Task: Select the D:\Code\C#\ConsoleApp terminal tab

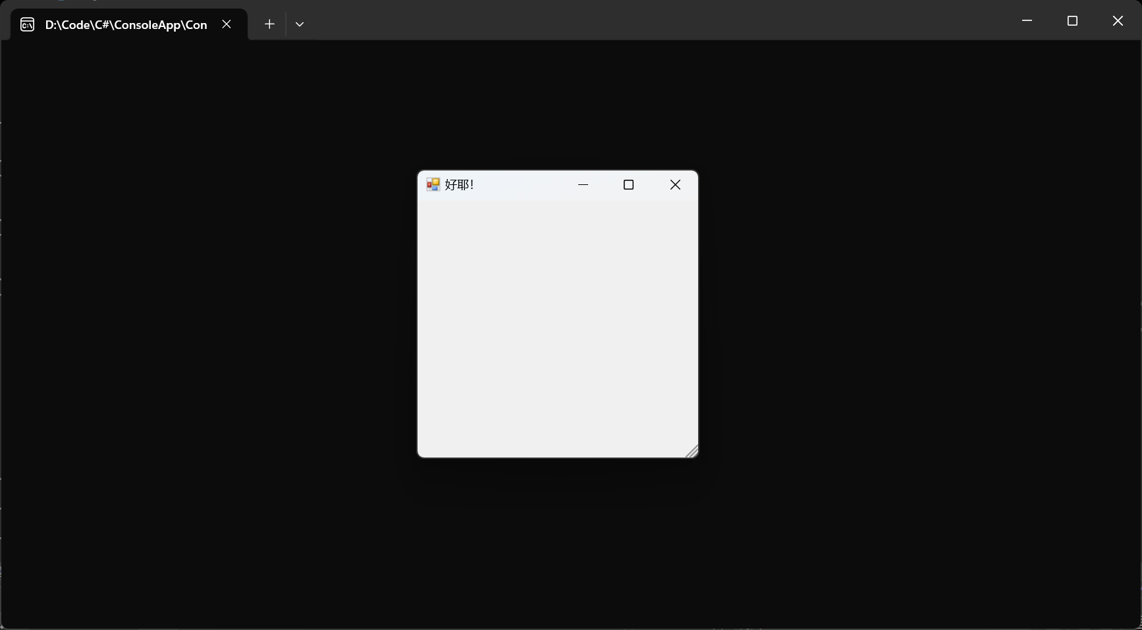Action: [129, 24]
